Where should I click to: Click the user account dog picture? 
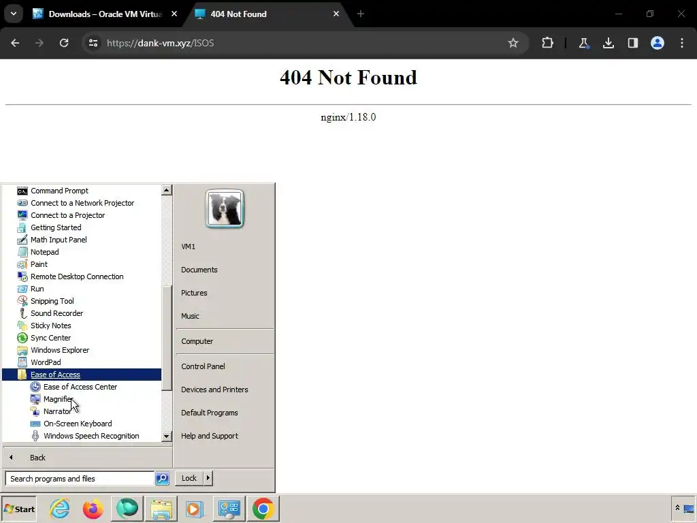click(225, 208)
